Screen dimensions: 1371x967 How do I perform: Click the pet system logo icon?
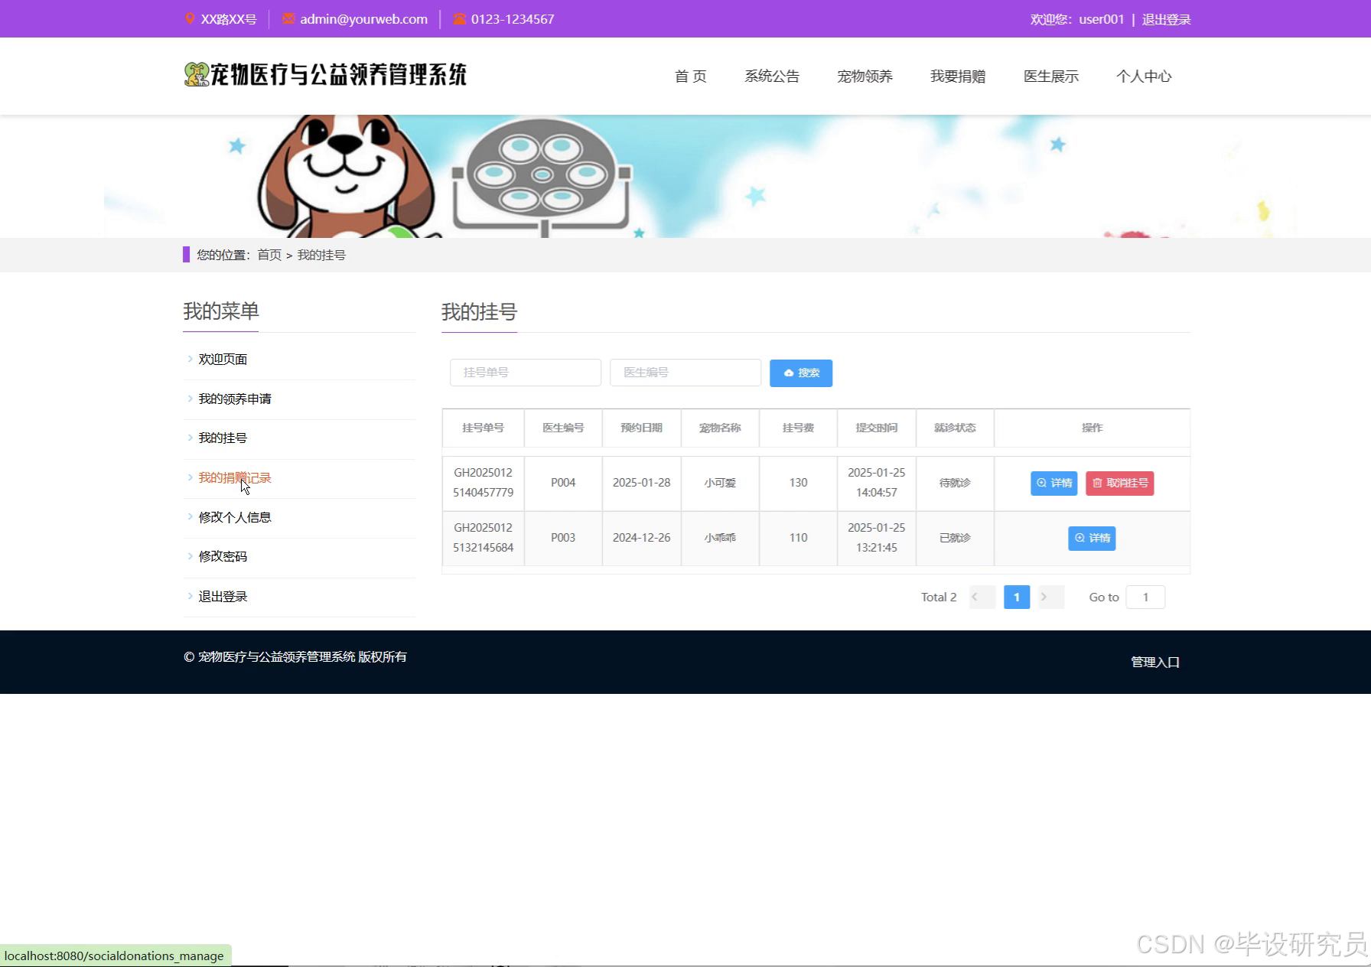(x=197, y=74)
